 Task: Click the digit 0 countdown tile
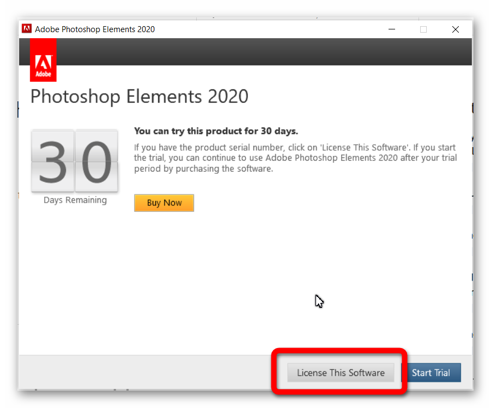tap(96, 161)
